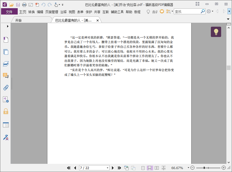Open the Security lock panel
The width and height of the screenshot is (232, 172).
tap(6, 111)
